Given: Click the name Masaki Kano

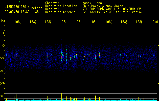Looking at the screenshot, I should pyautogui.click(x=92, y=3).
